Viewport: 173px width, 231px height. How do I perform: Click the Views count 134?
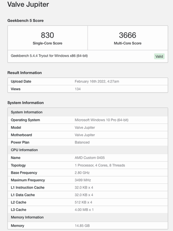coord(78,89)
